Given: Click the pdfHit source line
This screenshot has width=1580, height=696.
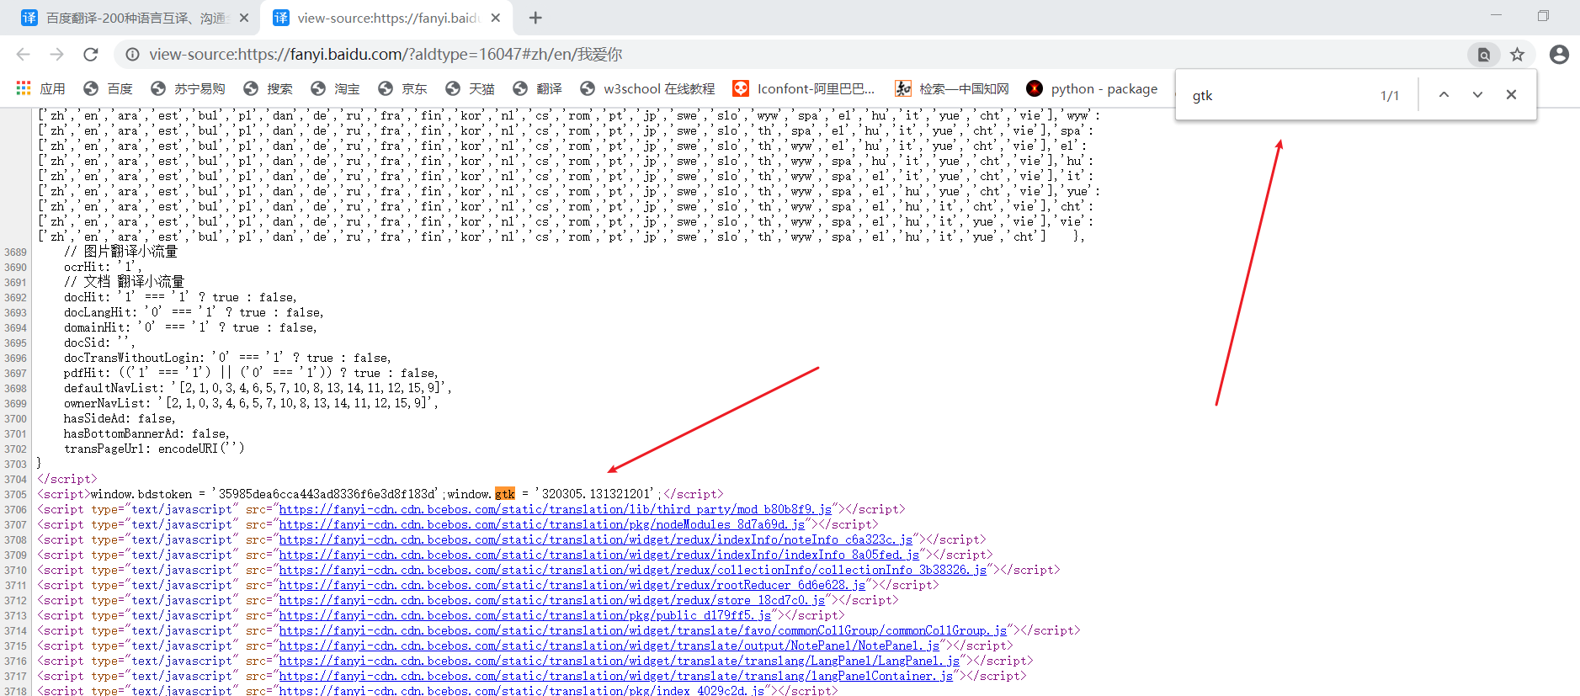Looking at the screenshot, I should pos(251,373).
